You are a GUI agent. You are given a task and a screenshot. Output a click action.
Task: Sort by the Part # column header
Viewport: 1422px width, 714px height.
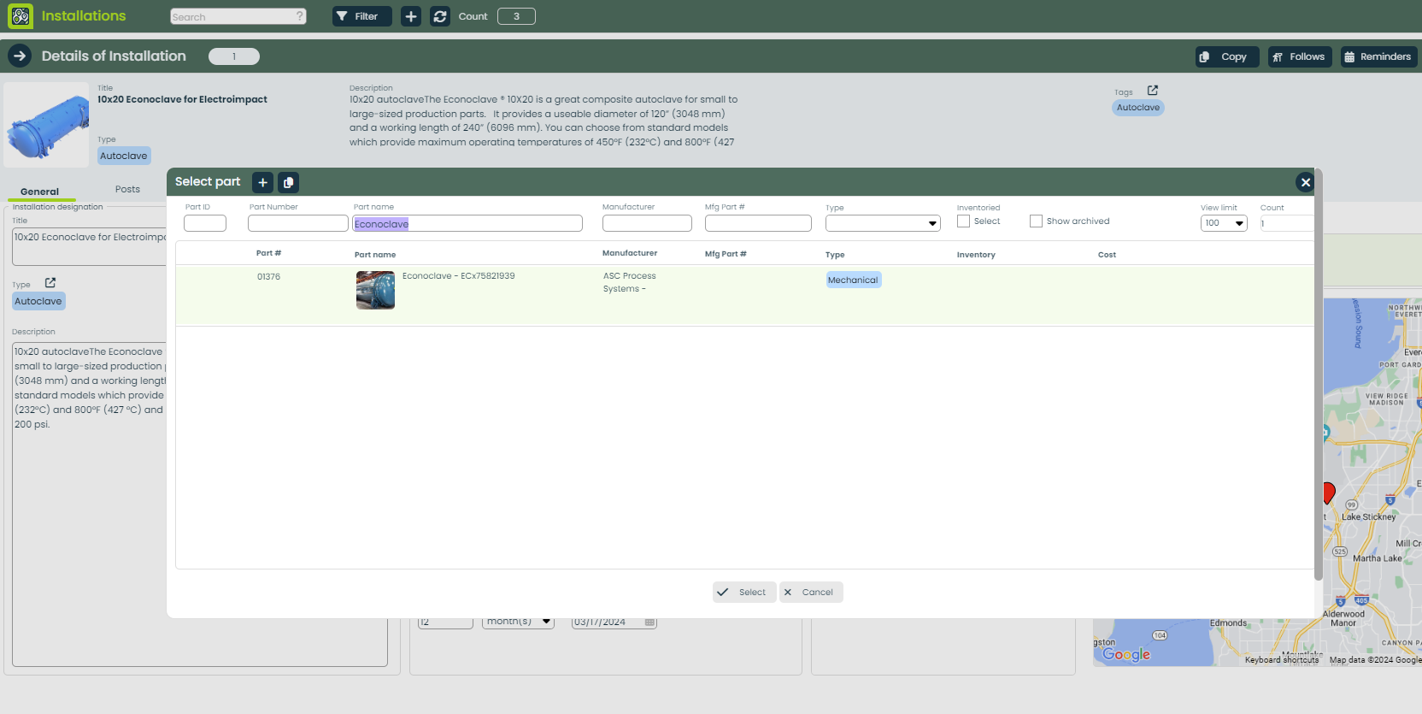coord(268,253)
